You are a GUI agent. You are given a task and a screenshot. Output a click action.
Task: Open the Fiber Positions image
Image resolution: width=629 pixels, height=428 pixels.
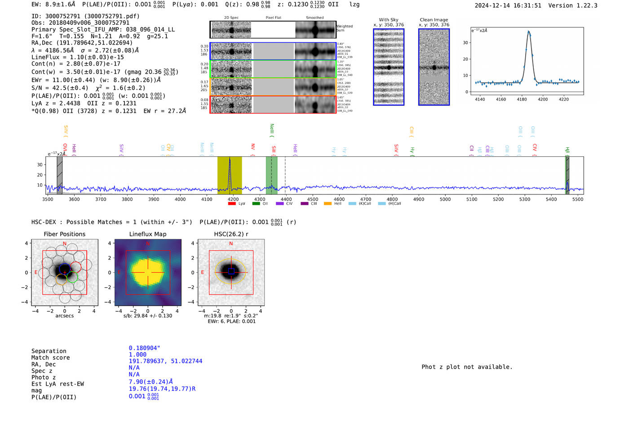click(x=65, y=273)
